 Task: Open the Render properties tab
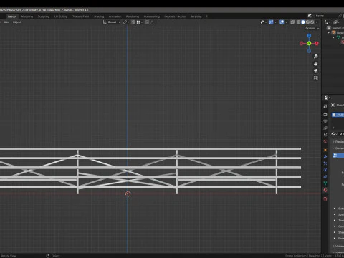point(325,115)
